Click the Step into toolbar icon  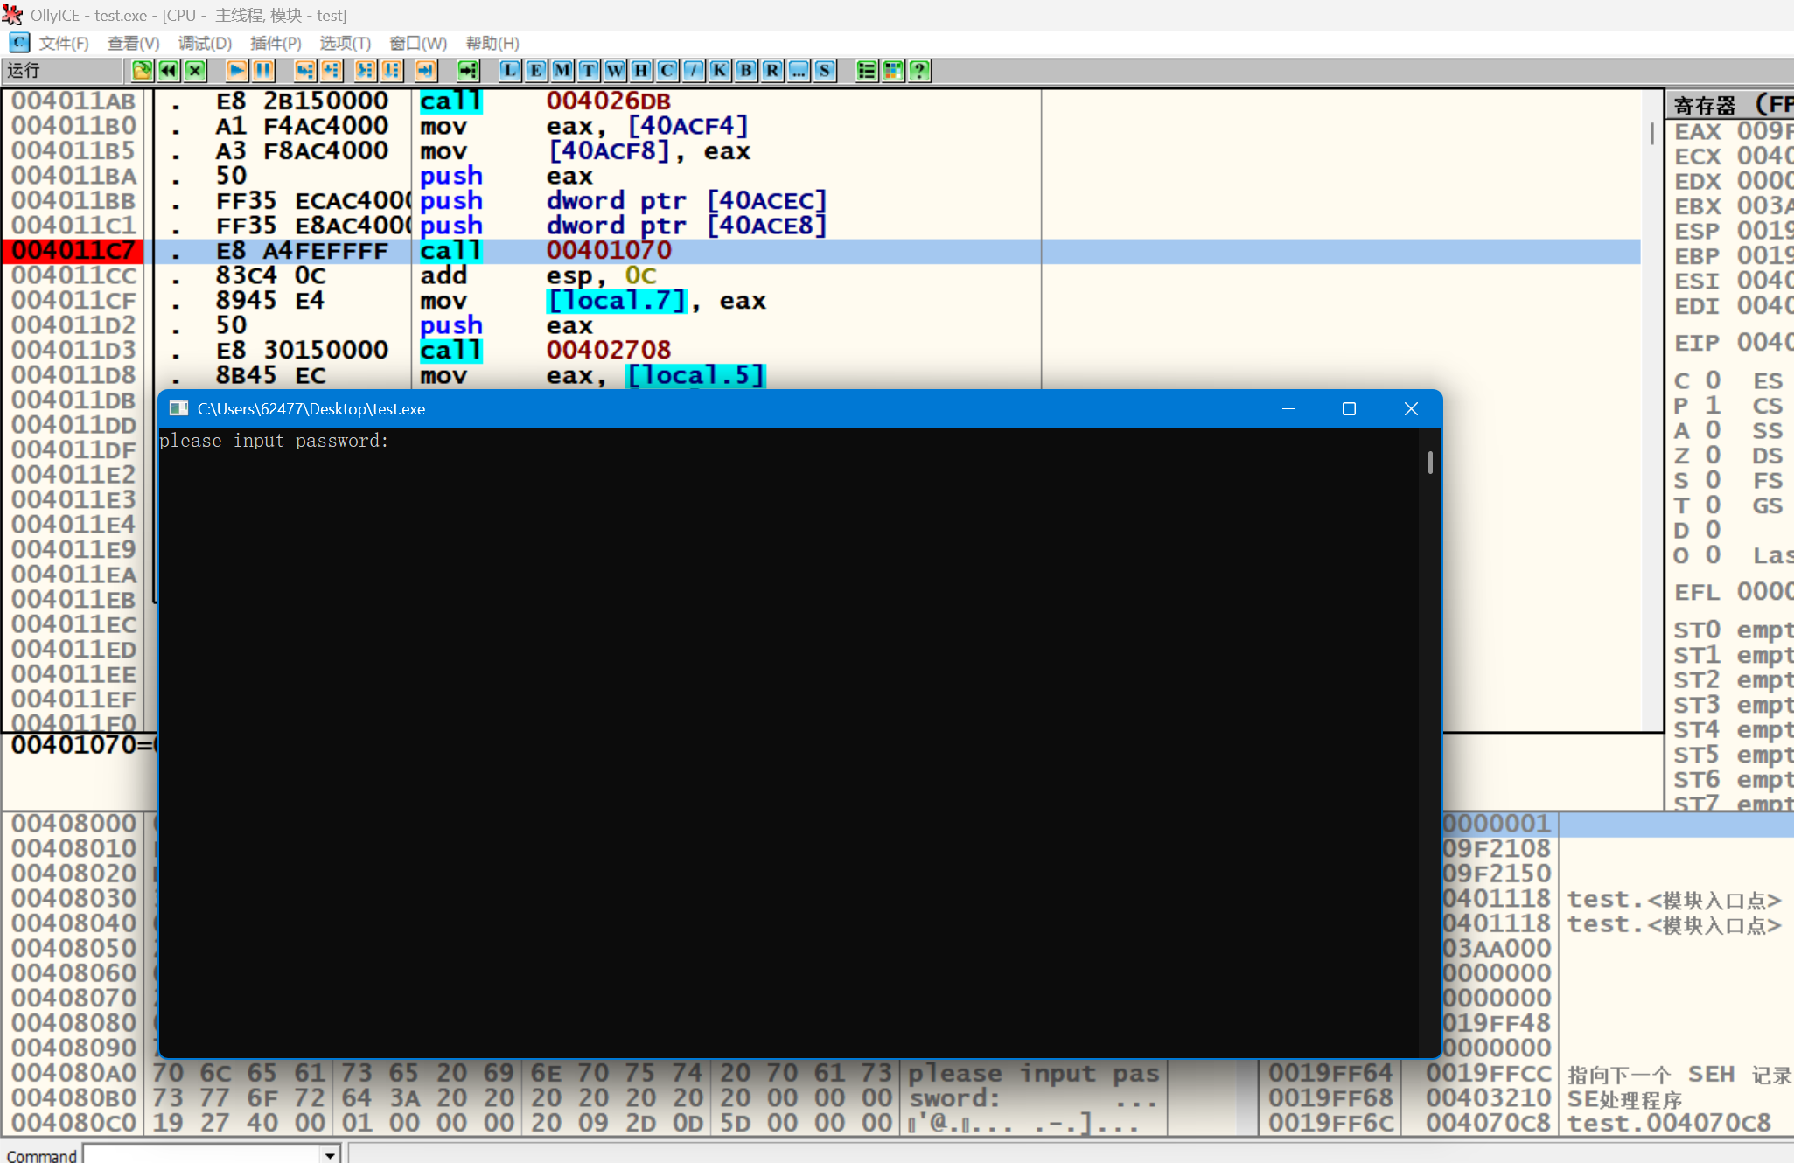(304, 71)
